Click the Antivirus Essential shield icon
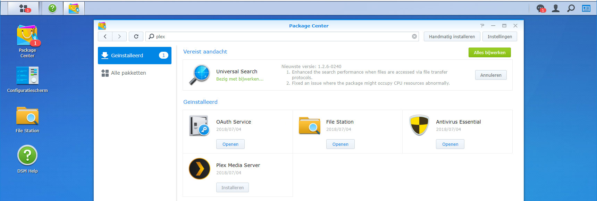597x201 pixels. pos(419,125)
